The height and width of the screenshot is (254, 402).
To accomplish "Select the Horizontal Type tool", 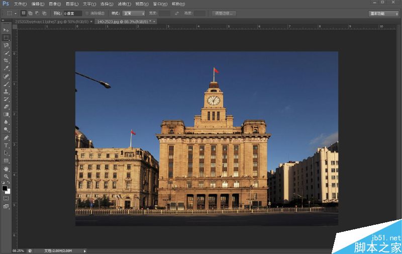I will click(6, 145).
